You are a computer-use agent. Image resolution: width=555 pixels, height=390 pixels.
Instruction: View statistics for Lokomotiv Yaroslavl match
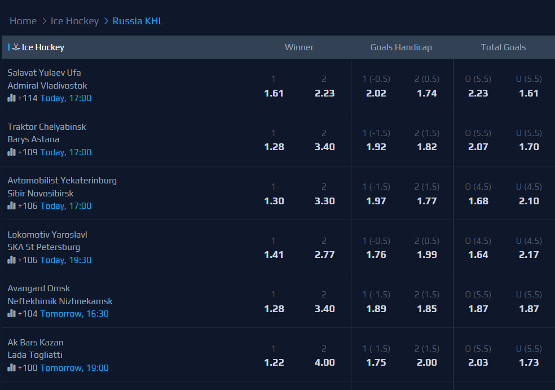[x=10, y=260]
